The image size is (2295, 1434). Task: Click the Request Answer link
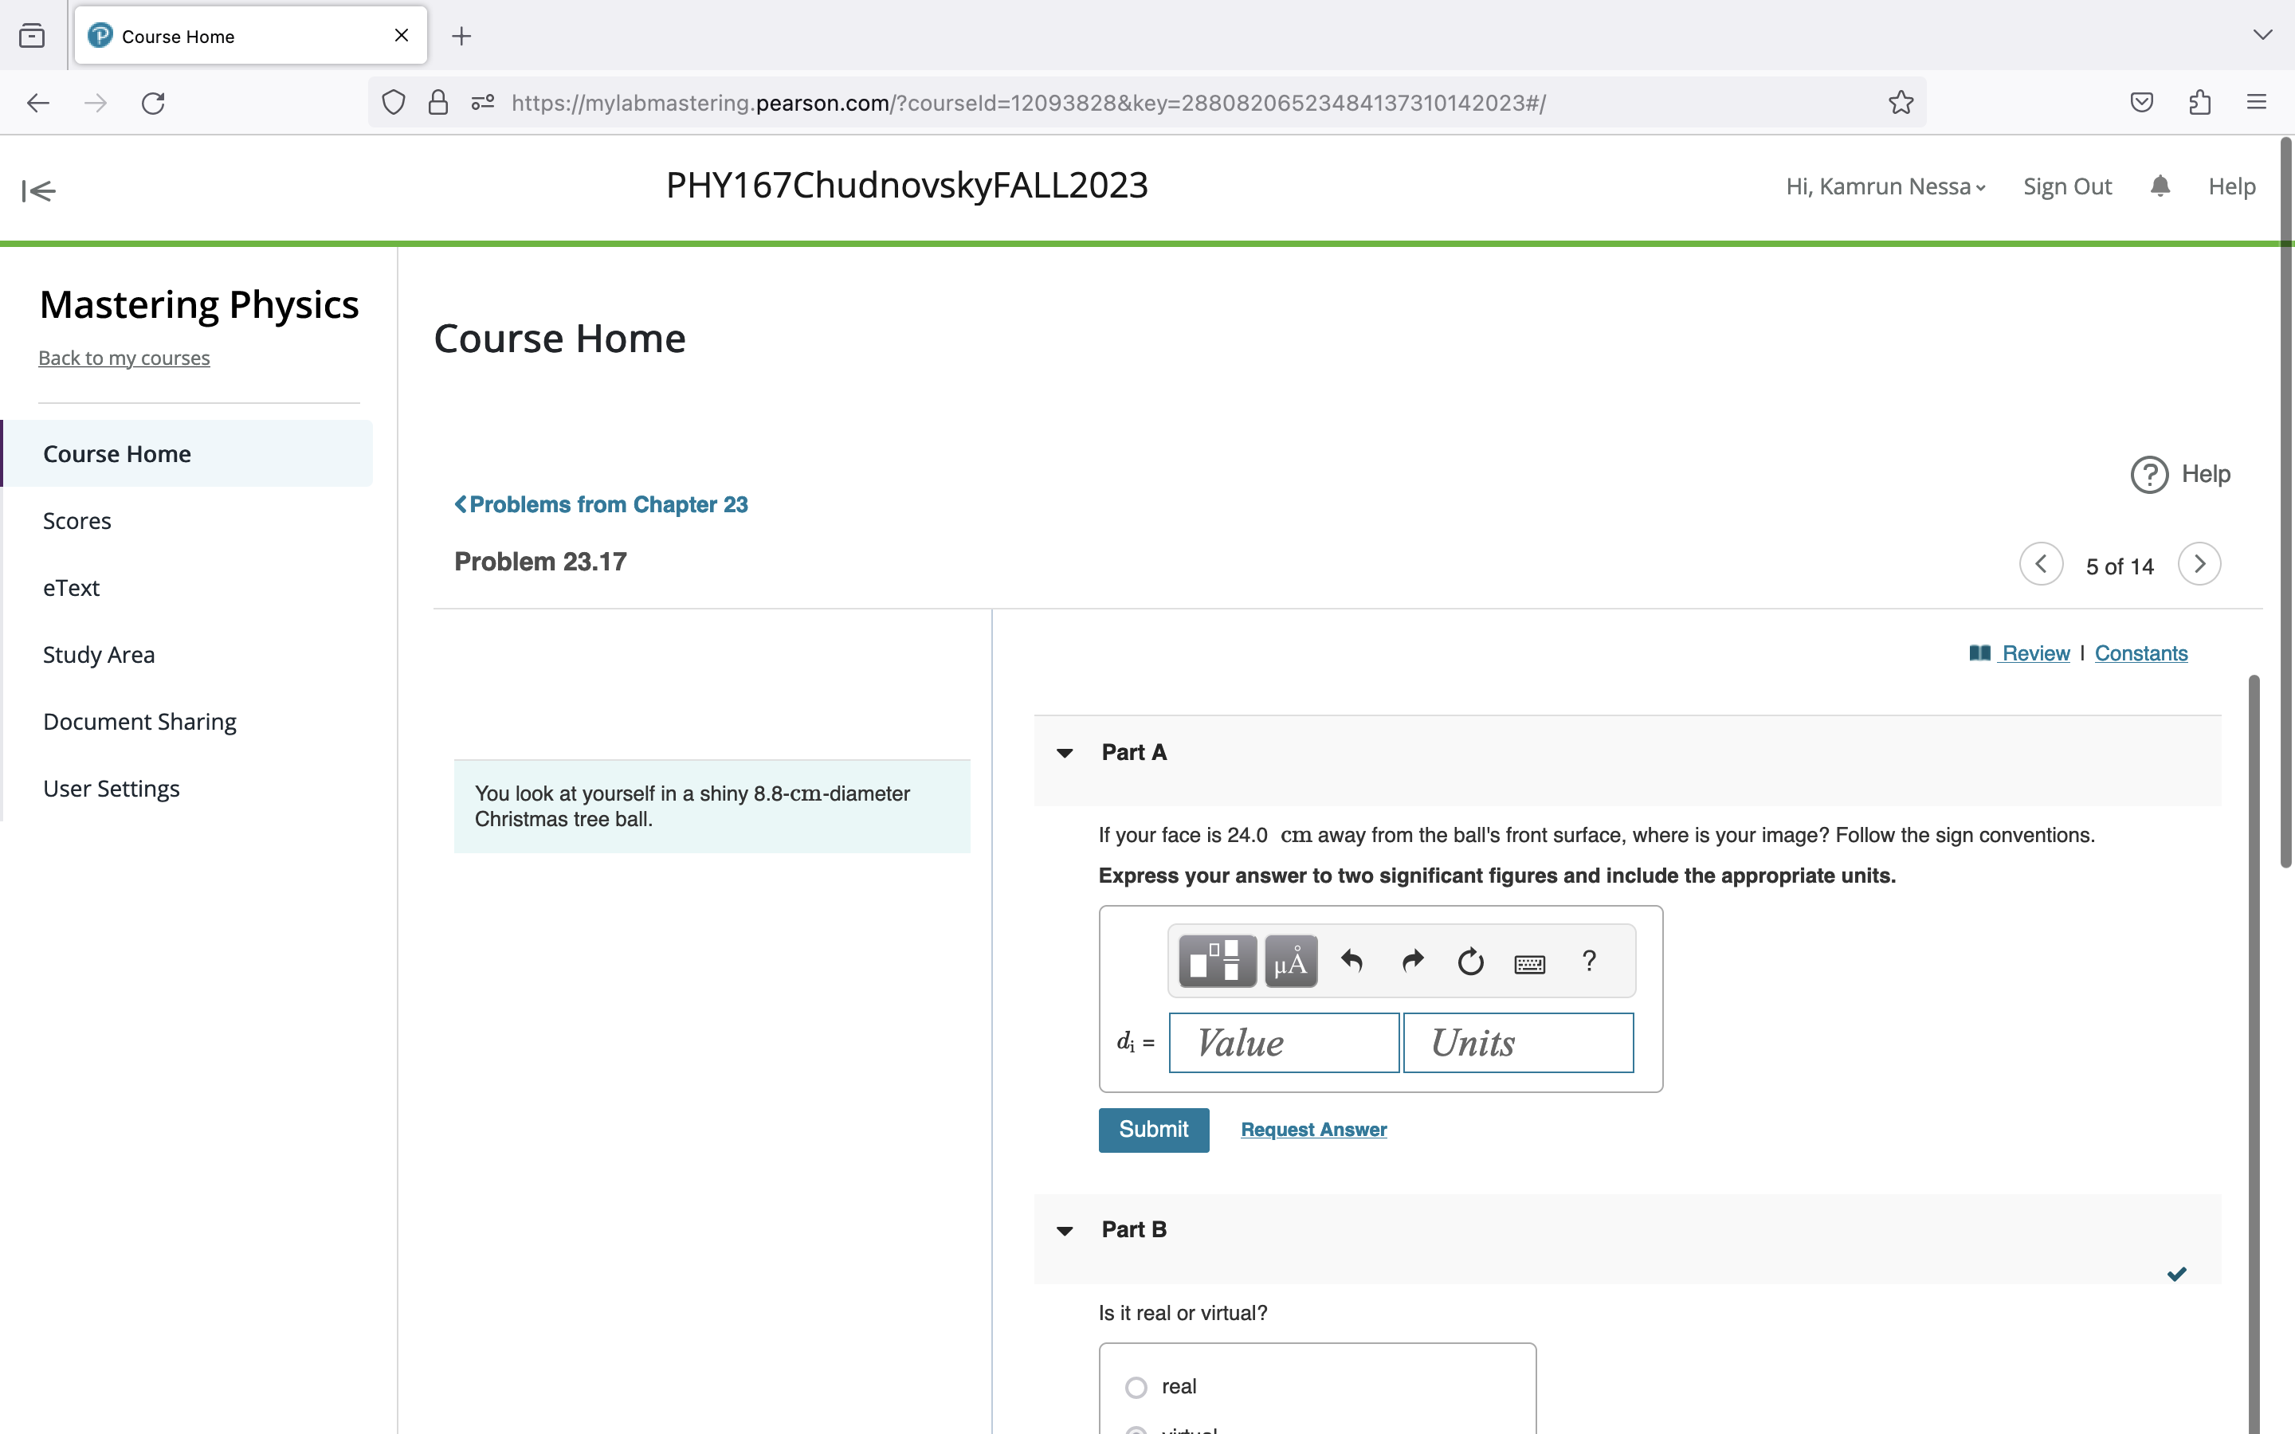tap(1312, 1130)
